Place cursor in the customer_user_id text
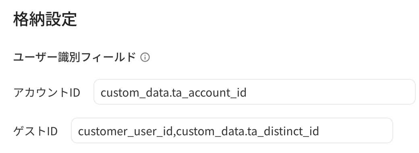 pyautogui.click(x=125, y=131)
